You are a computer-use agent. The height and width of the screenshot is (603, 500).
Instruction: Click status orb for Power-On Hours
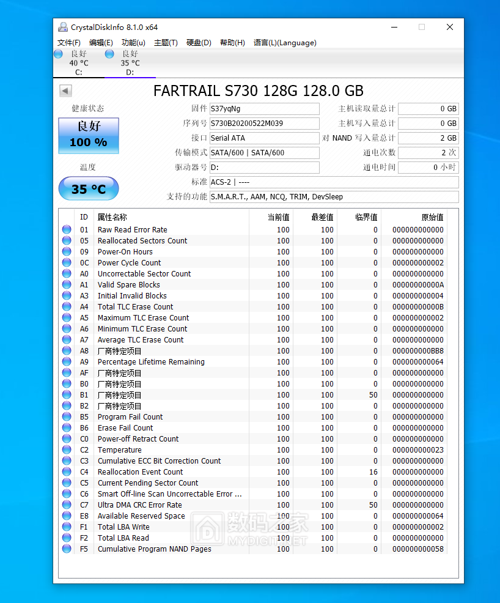67,251
